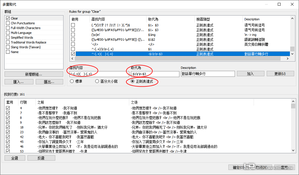Uncheck apply checkbox for line 9
The width and height of the screenshot is (299, 175).
pyautogui.click(x=8, y=123)
